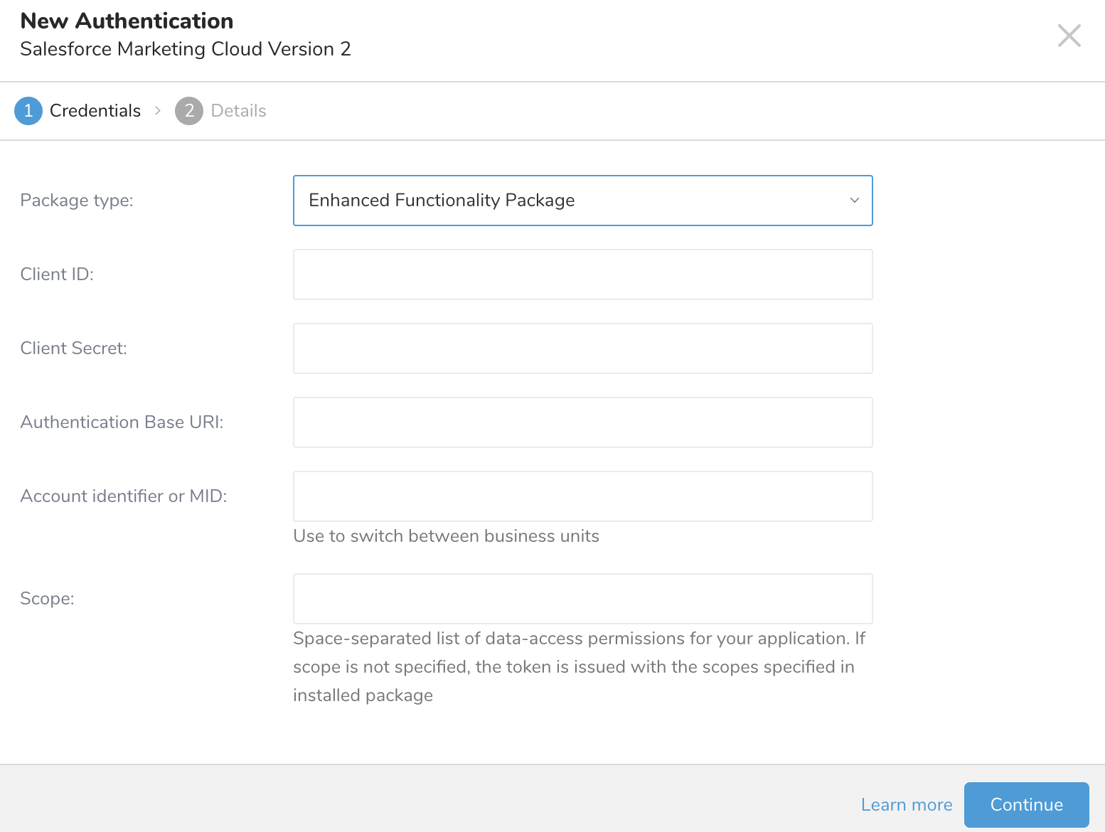Click the Package type dropdown arrow

coord(855,201)
